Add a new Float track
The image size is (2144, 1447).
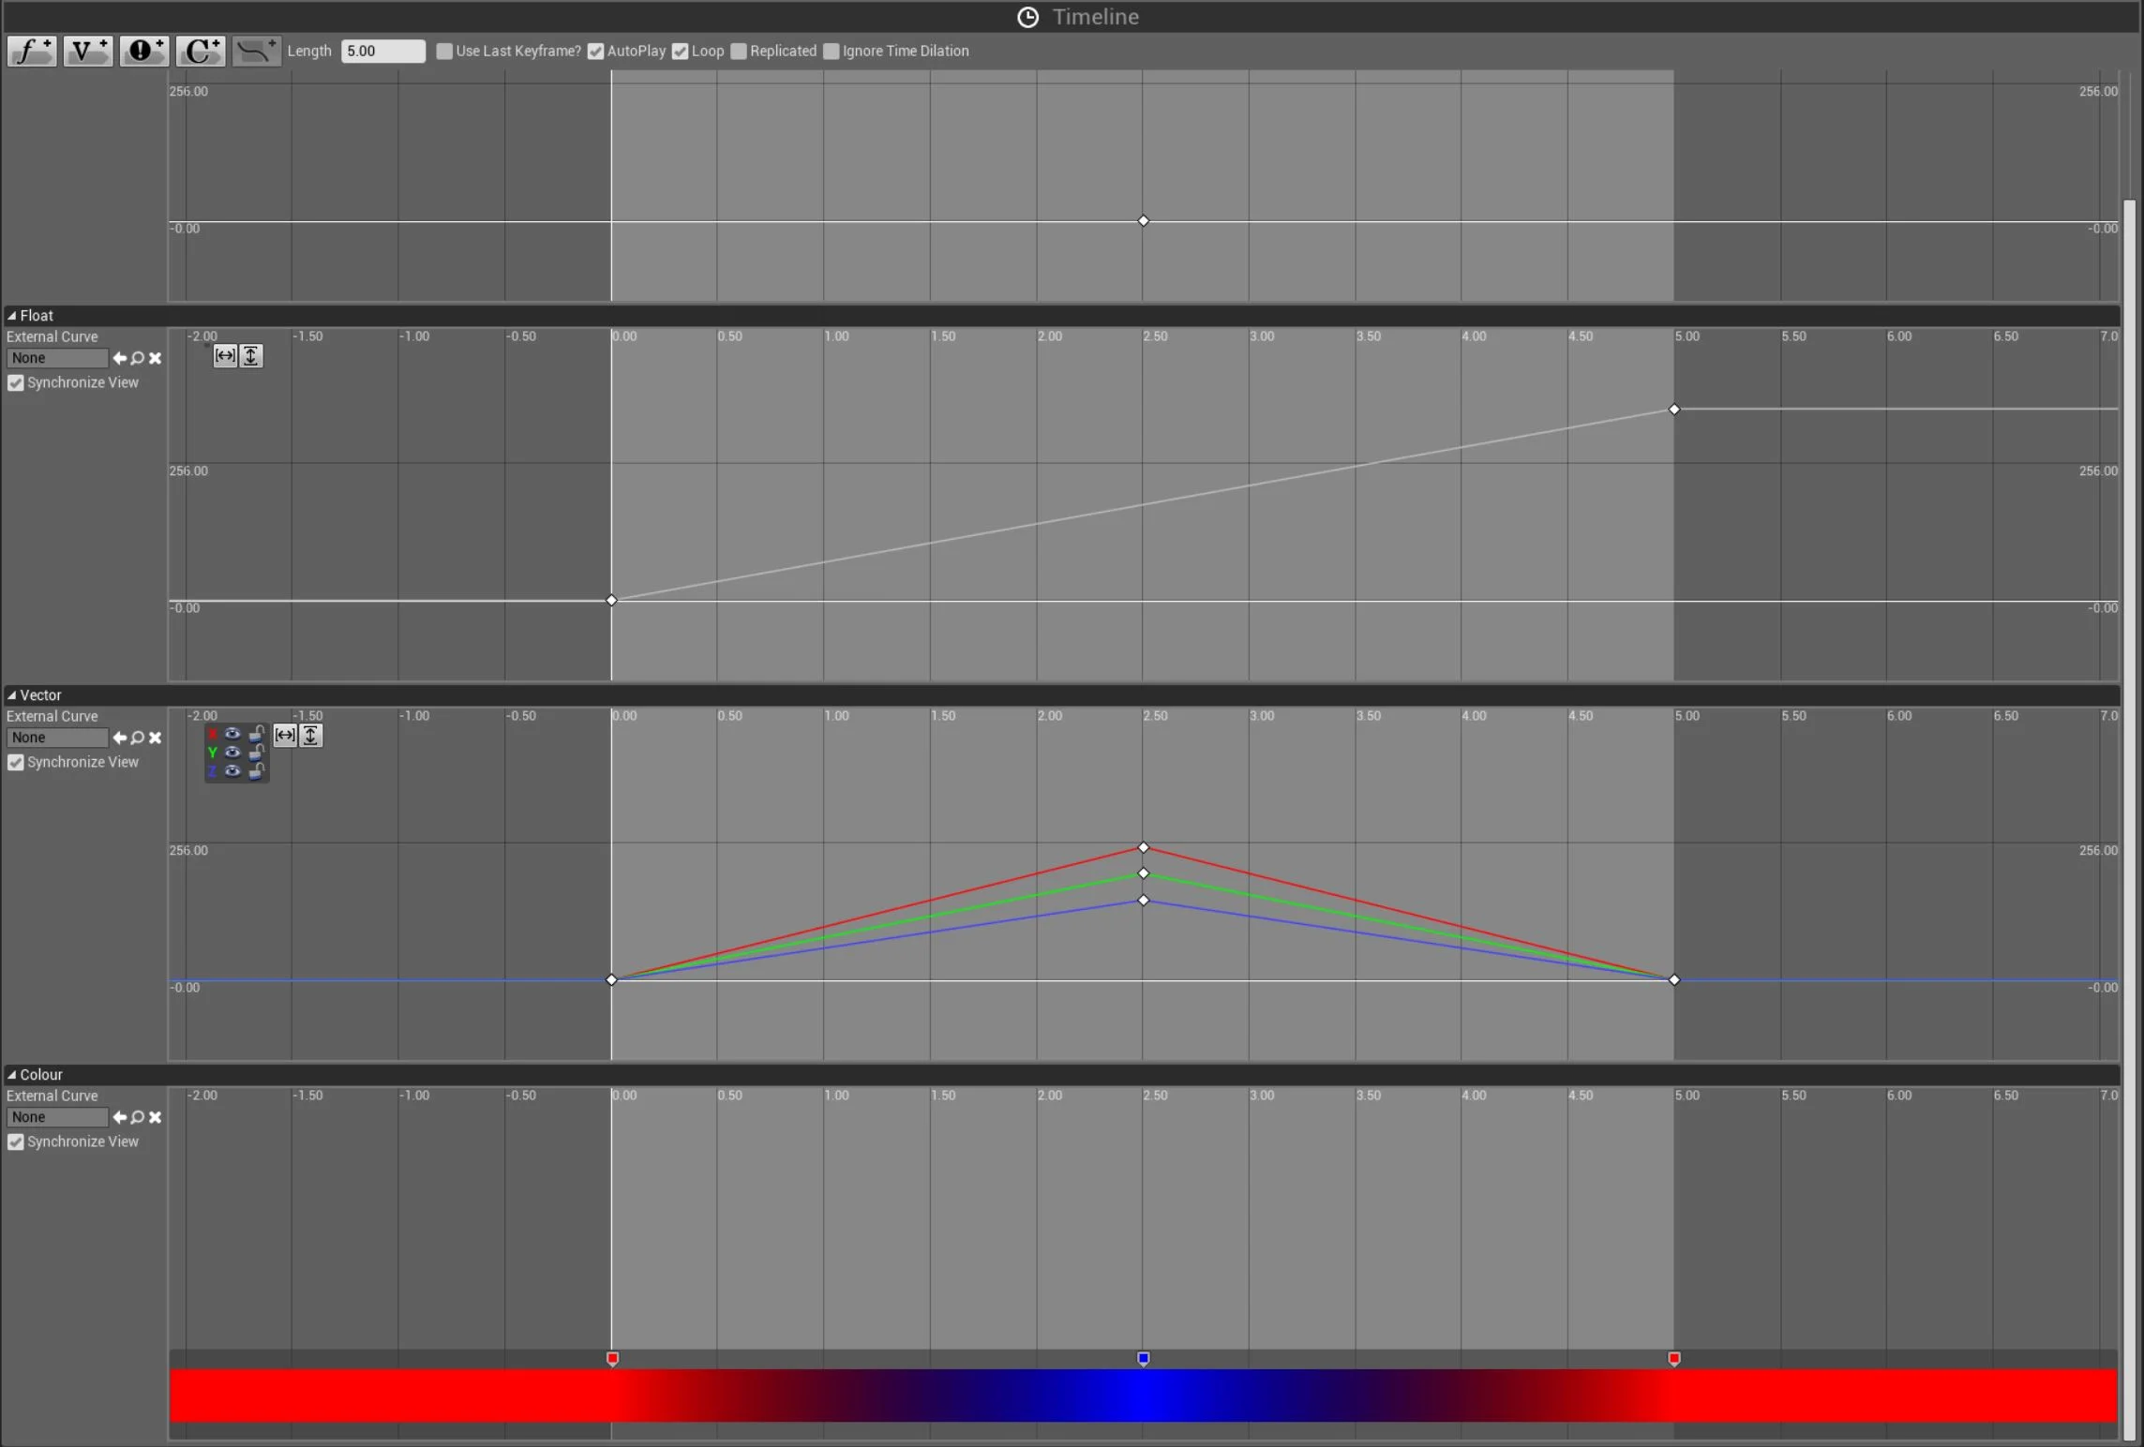32,51
